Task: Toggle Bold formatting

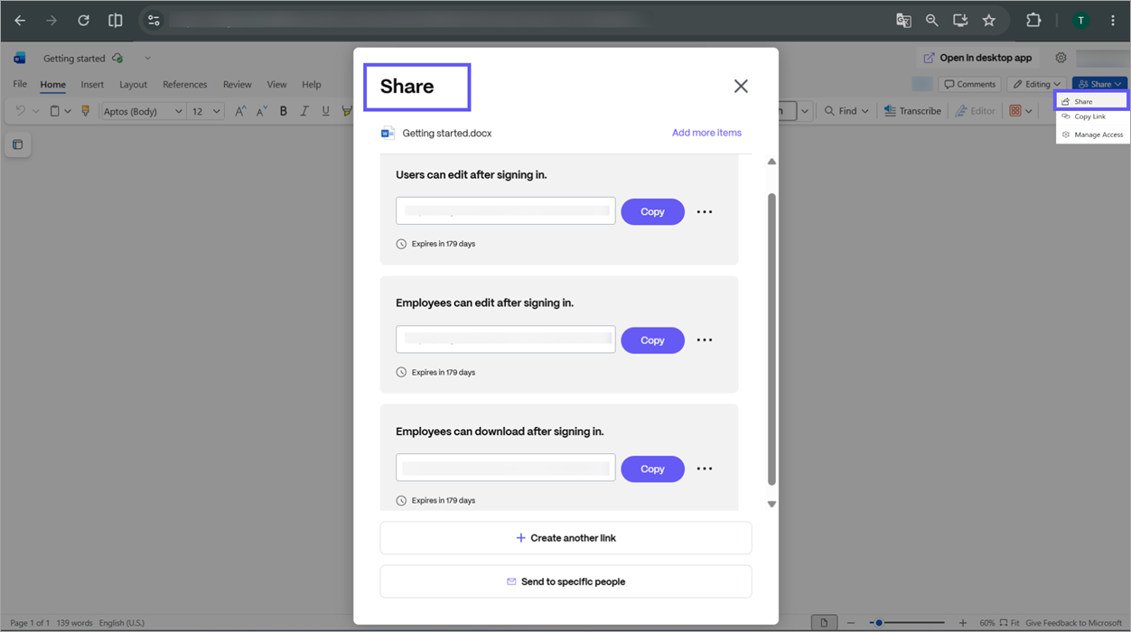Action: pos(283,111)
